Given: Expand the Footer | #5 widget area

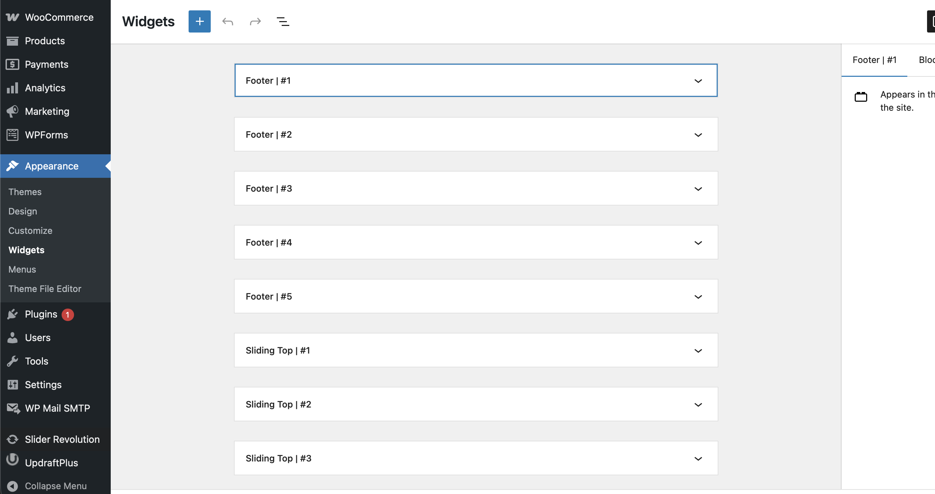Looking at the screenshot, I should click(698, 296).
